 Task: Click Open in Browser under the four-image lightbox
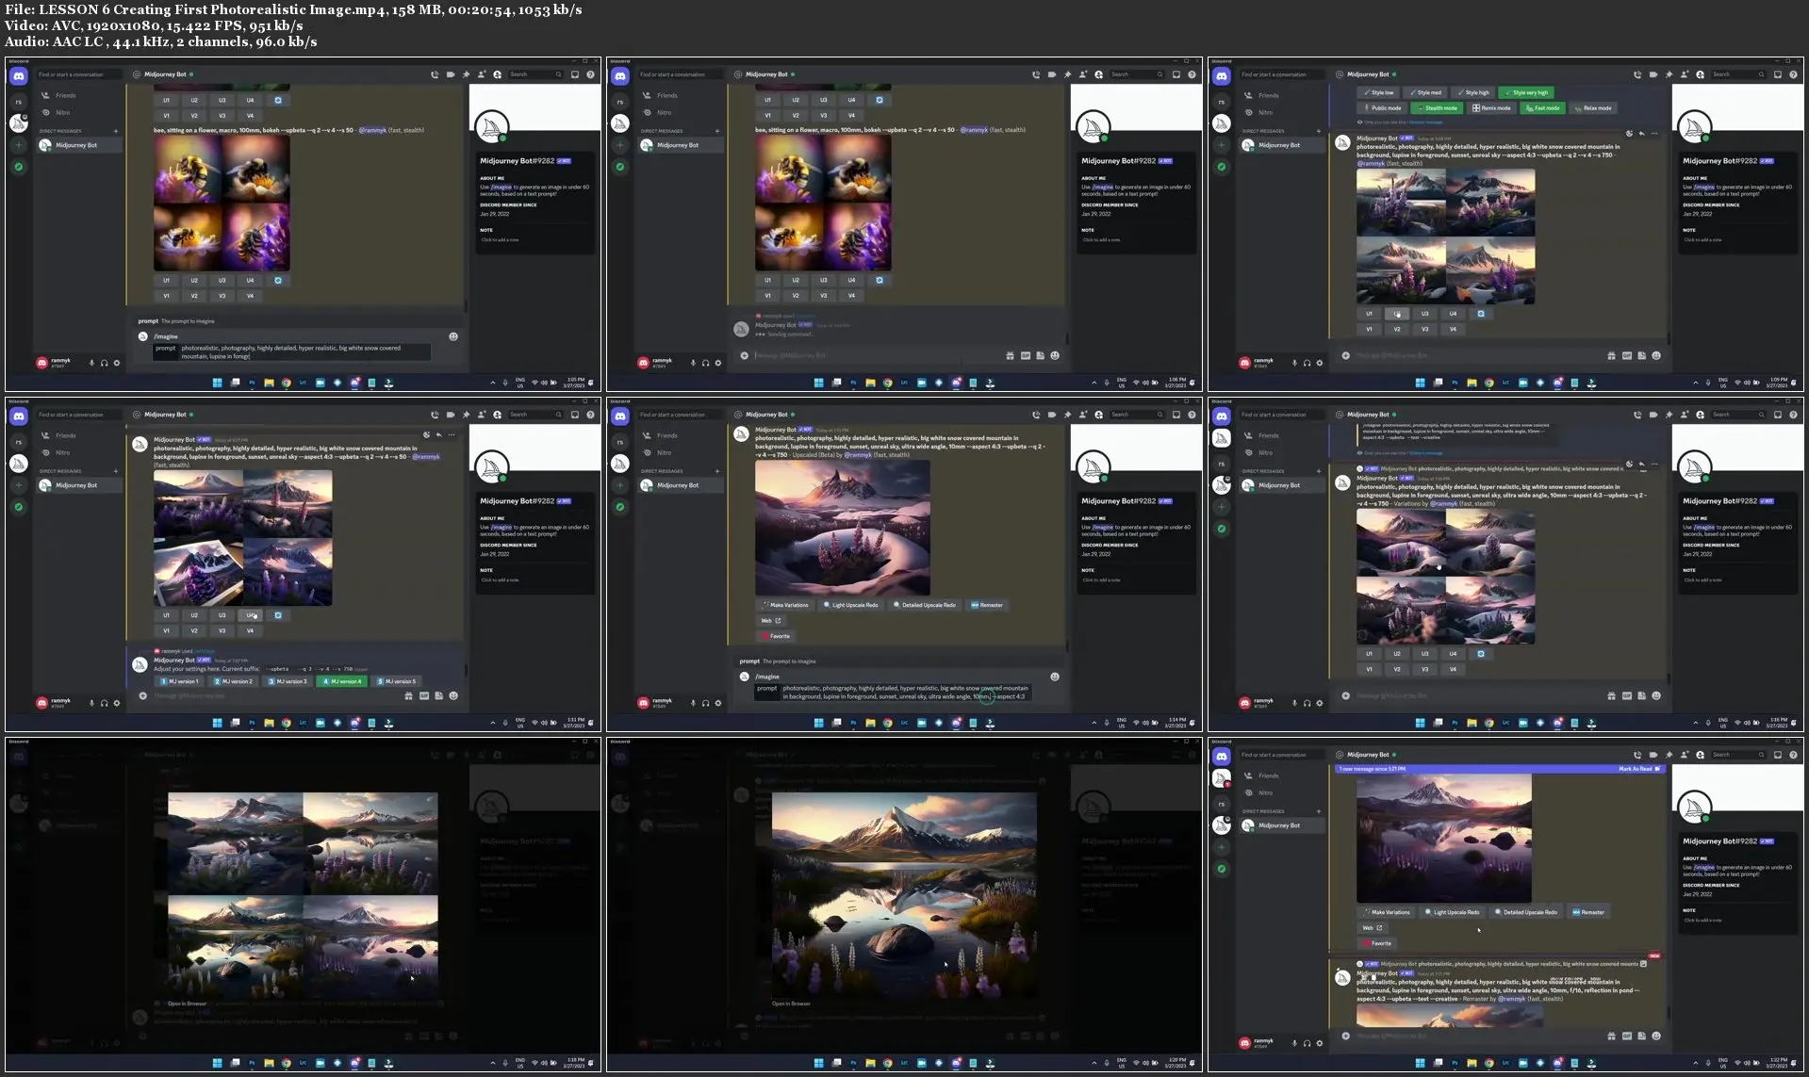tap(187, 1004)
